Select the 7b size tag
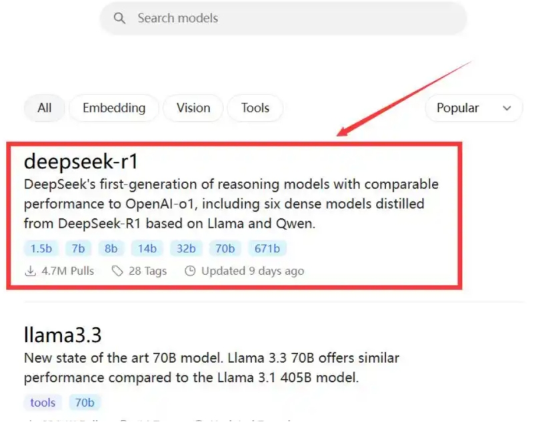This screenshot has width=554, height=422. point(79,248)
